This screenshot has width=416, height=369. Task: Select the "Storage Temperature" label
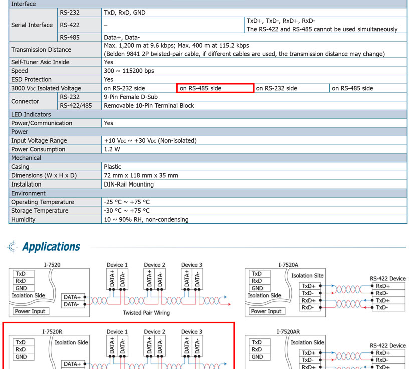click(x=40, y=211)
